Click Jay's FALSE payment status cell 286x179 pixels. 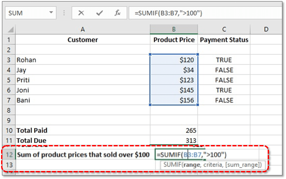point(224,70)
